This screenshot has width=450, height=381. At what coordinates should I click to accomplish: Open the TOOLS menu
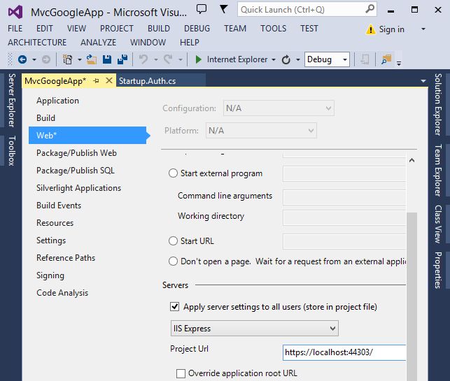274,29
